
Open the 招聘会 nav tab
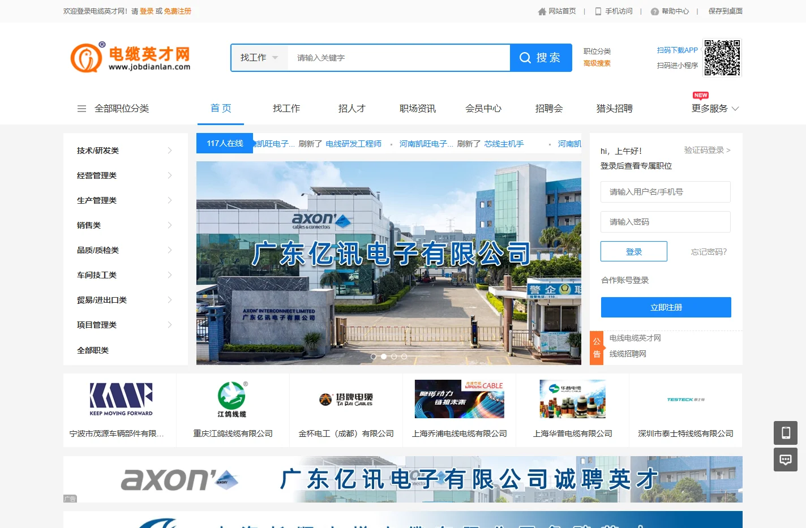point(549,109)
